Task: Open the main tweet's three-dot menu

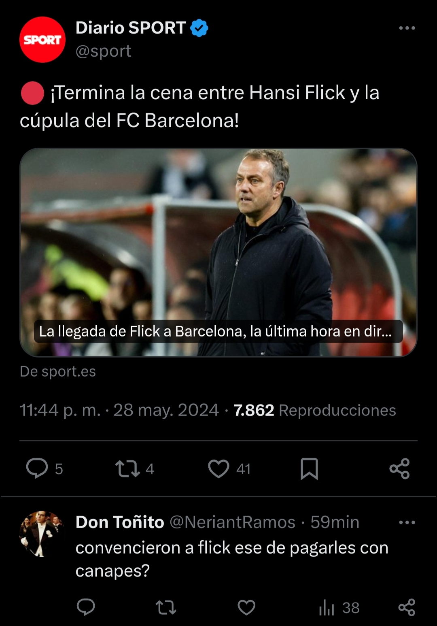Action: tap(407, 28)
